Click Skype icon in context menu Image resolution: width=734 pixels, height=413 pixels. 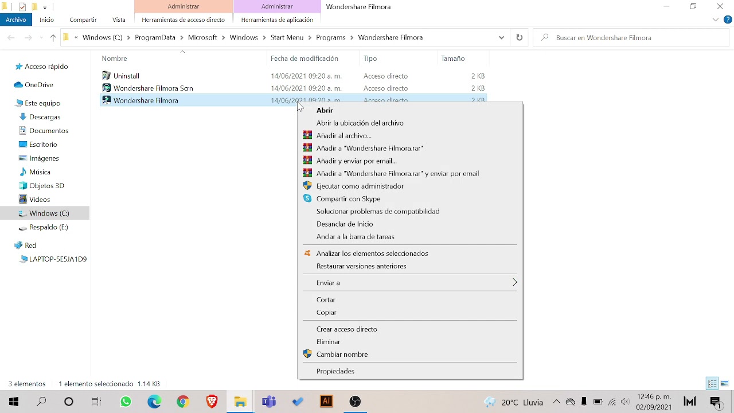(307, 198)
